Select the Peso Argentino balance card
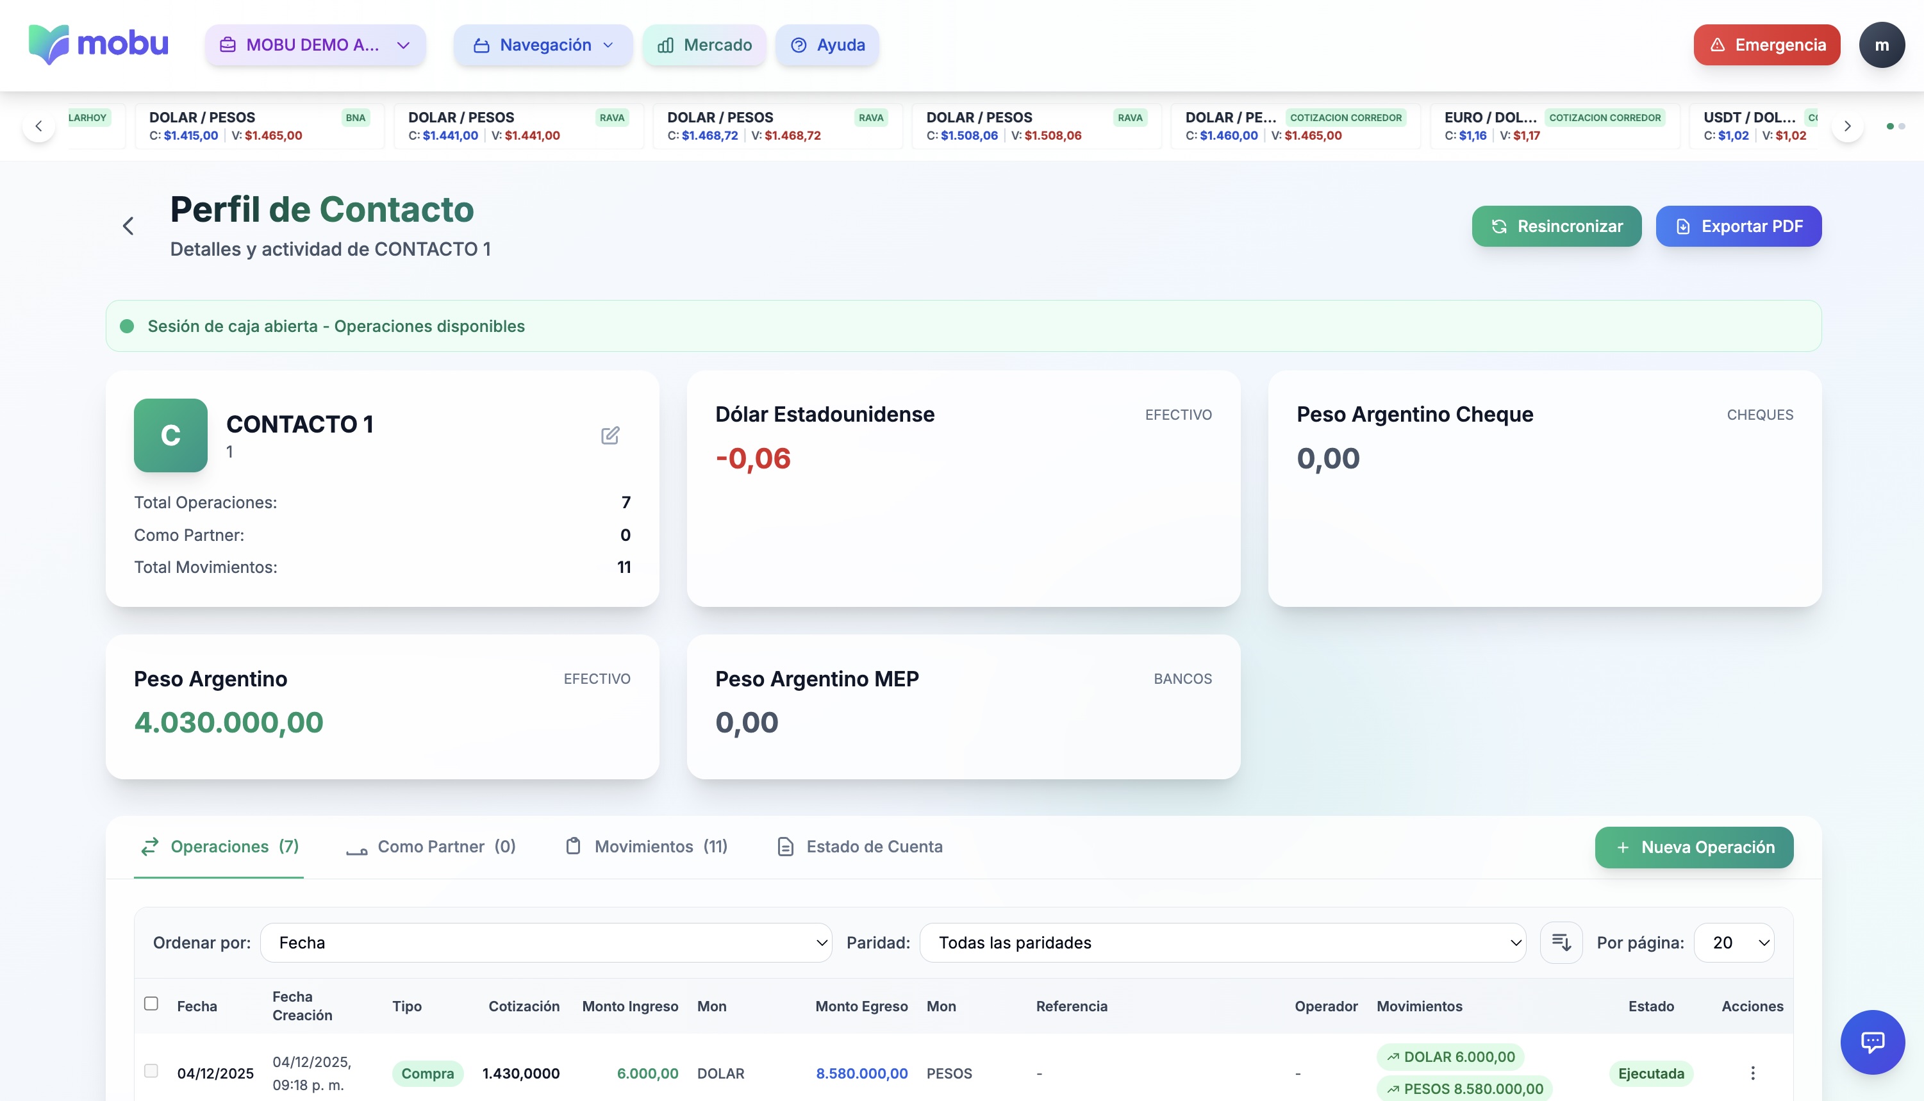Image resolution: width=1924 pixels, height=1101 pixels. (x=382, y=706)
